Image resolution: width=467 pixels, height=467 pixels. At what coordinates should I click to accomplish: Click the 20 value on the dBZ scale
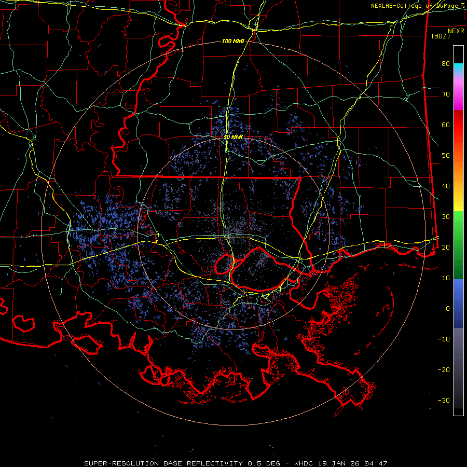tap(446, 247)
